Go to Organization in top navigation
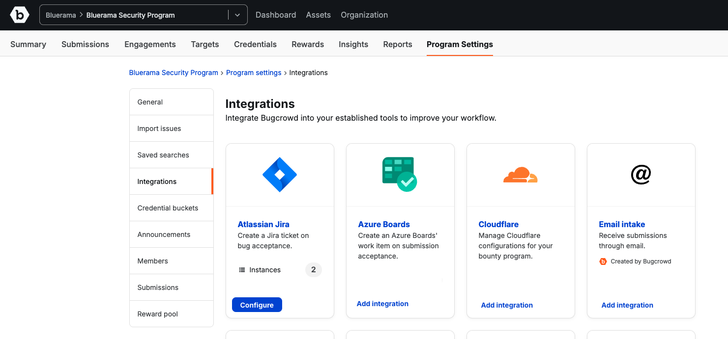This screenshot has height=339, width=728. point(364,15)
